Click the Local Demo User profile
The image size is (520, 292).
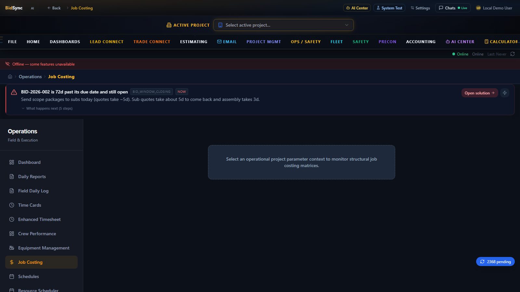tap(494, 8)
